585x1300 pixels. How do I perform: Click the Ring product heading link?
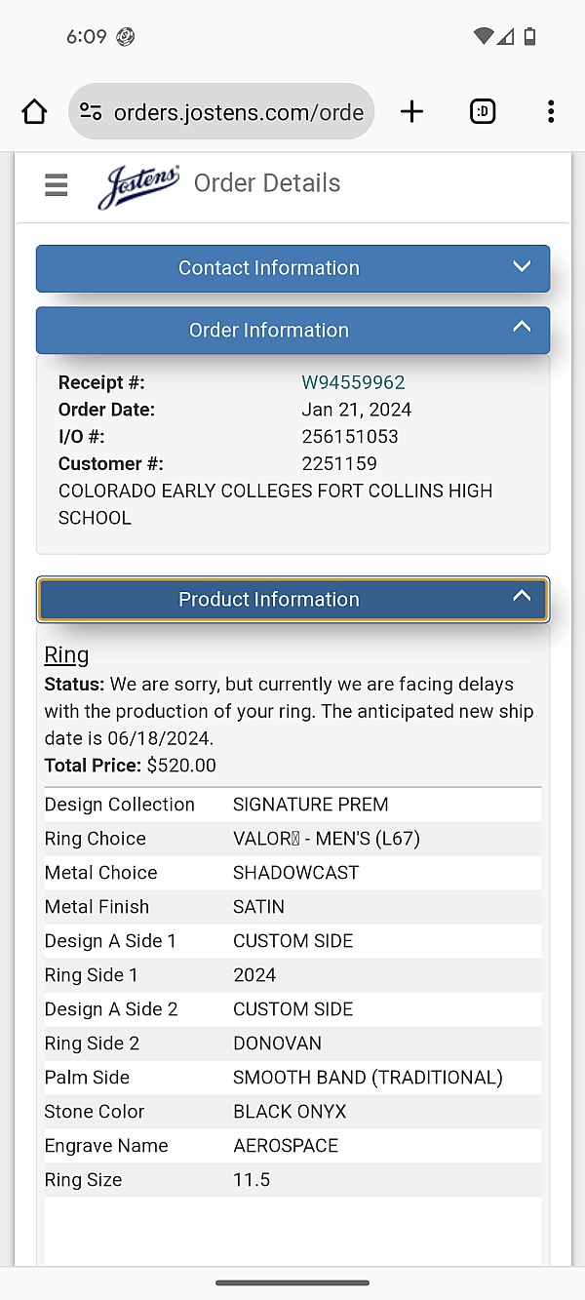coord(66,654)
